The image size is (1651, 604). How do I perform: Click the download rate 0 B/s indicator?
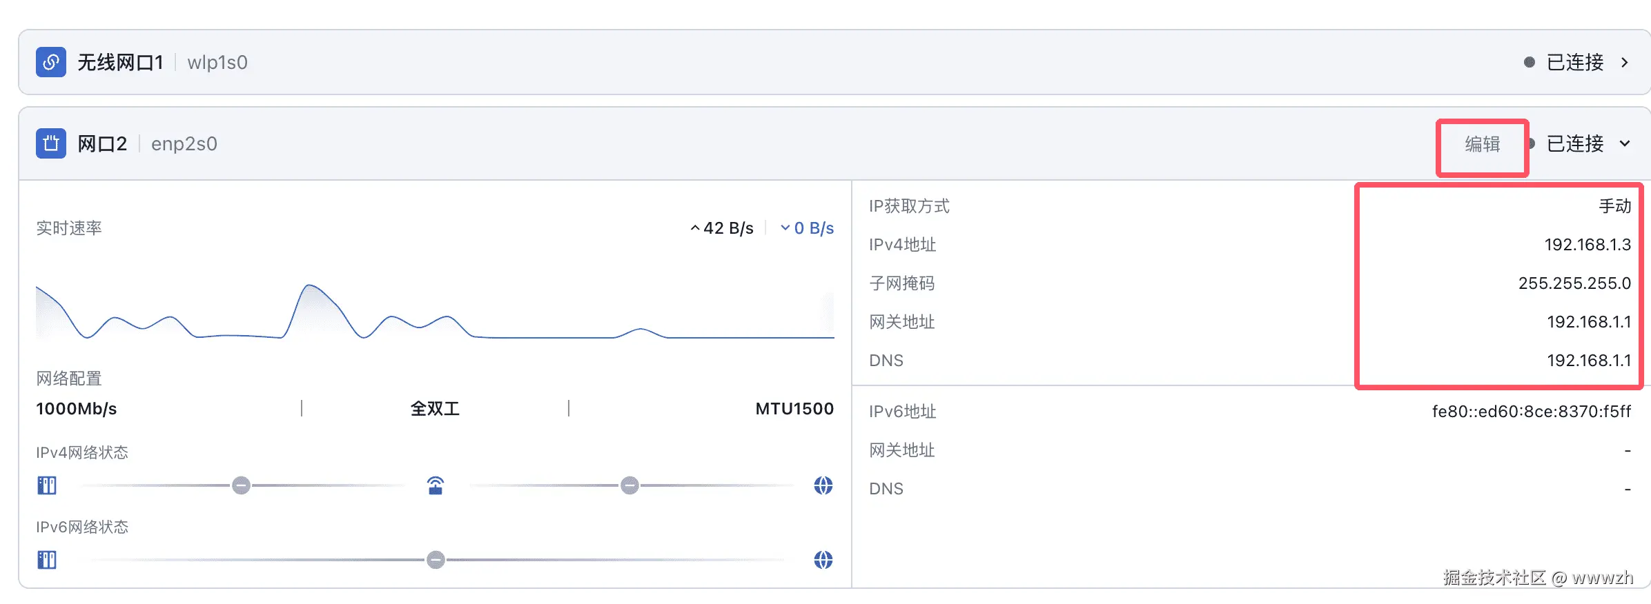tap(808, 228)
